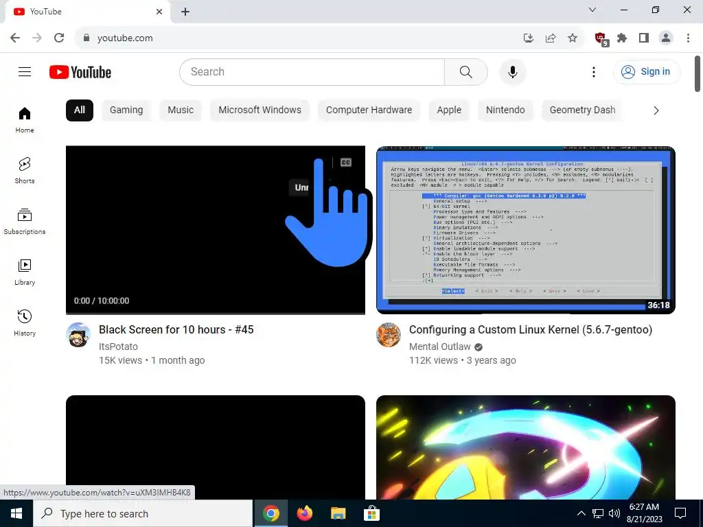Click the install app icon in address bar

tap(529, 38)
